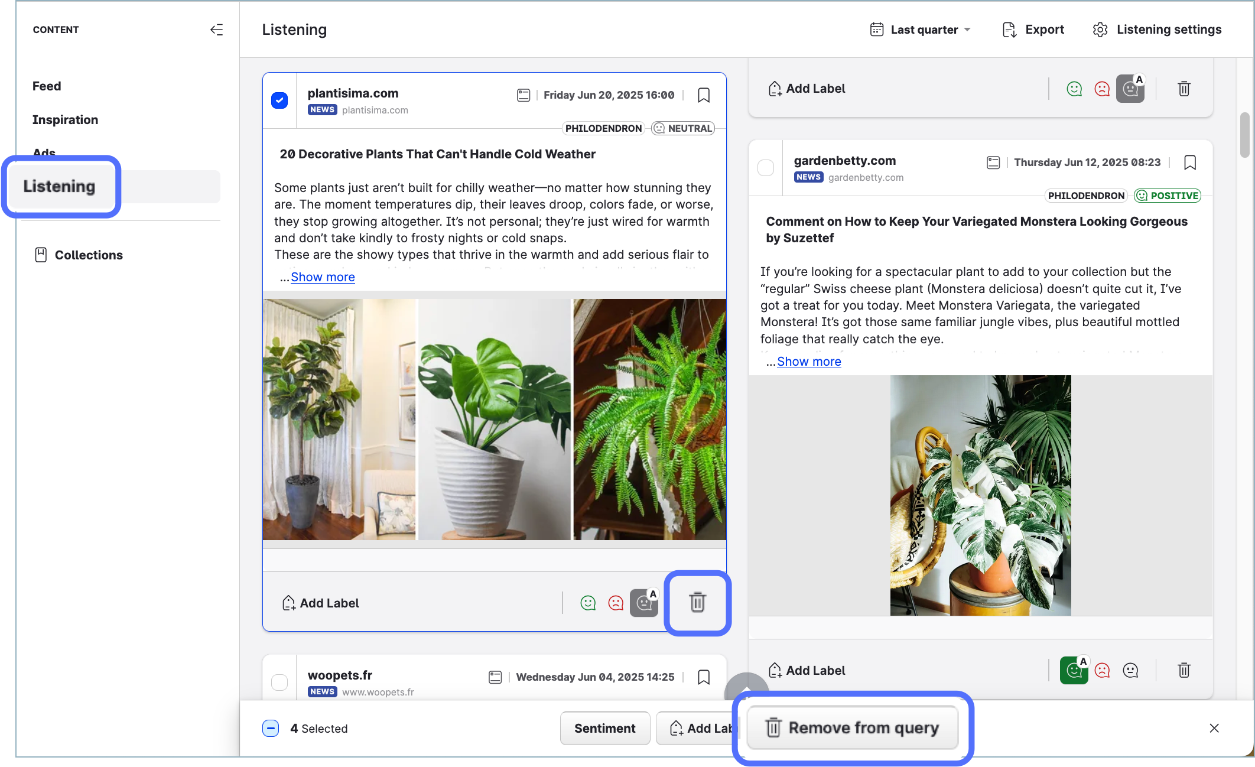This screenshot has height=767, width=1255.
Task: Mark plantisima post sentiment as positive
Action: [x=588, y=603]
